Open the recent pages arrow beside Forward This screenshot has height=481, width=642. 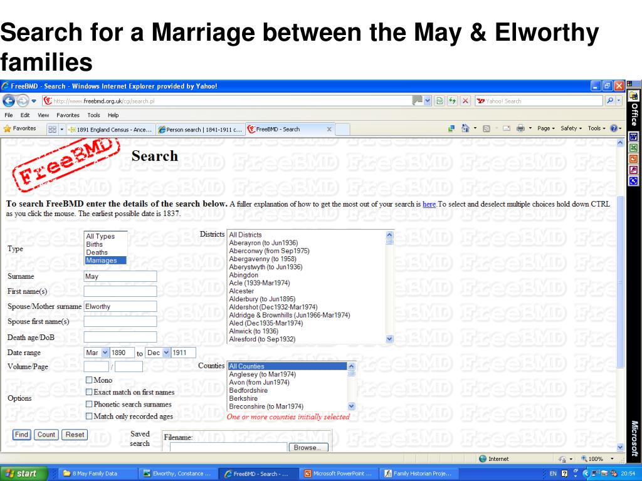click(x=34, y=101)
